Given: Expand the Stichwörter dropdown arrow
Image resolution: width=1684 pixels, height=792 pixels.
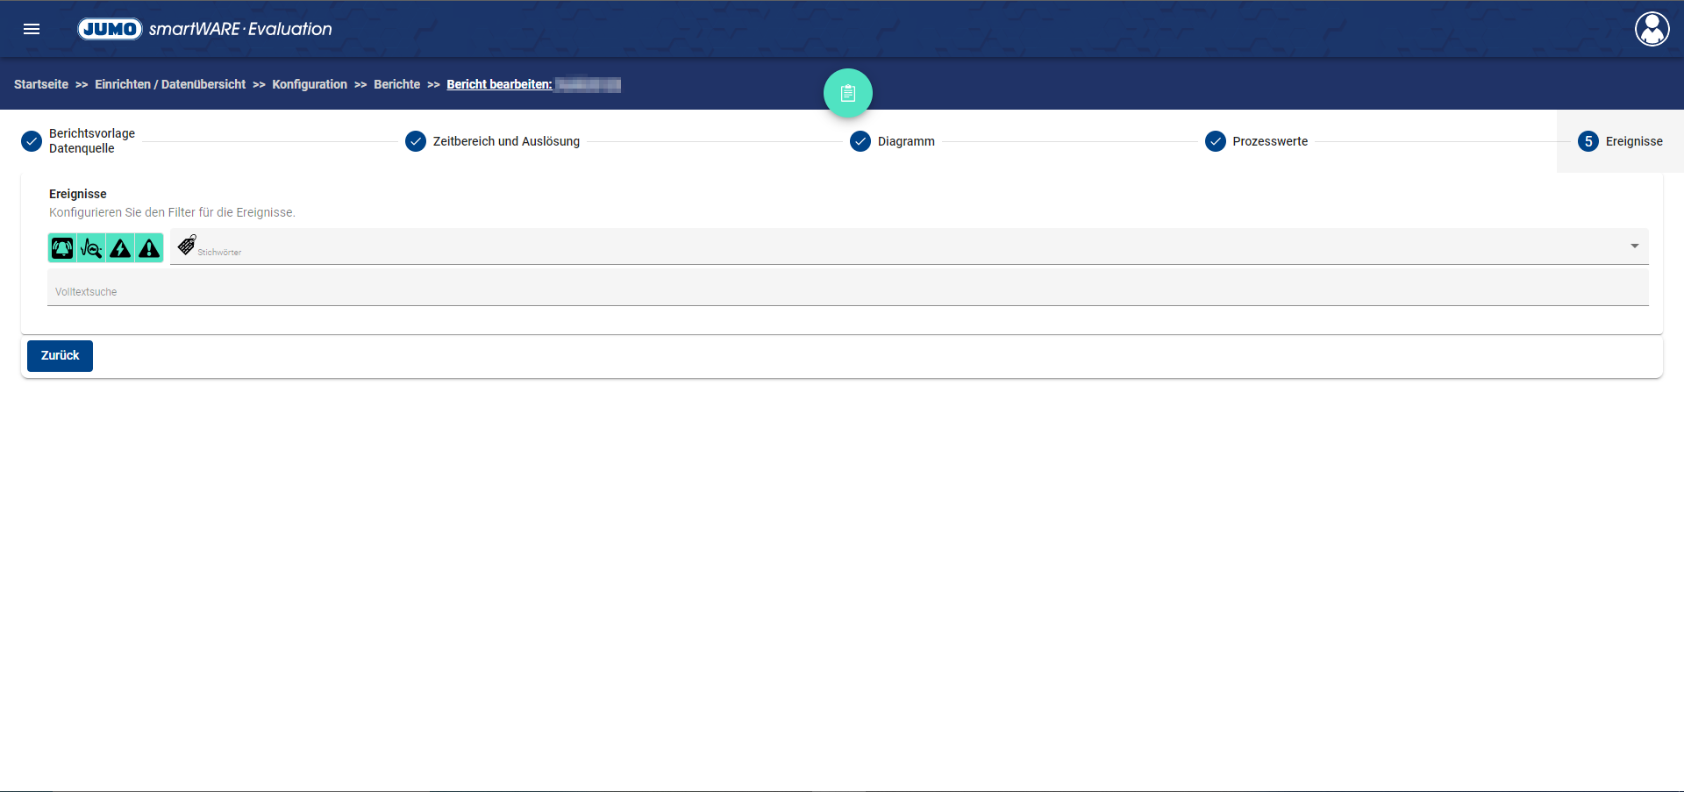Looking at the screenshot, I should click(1634, 246).
